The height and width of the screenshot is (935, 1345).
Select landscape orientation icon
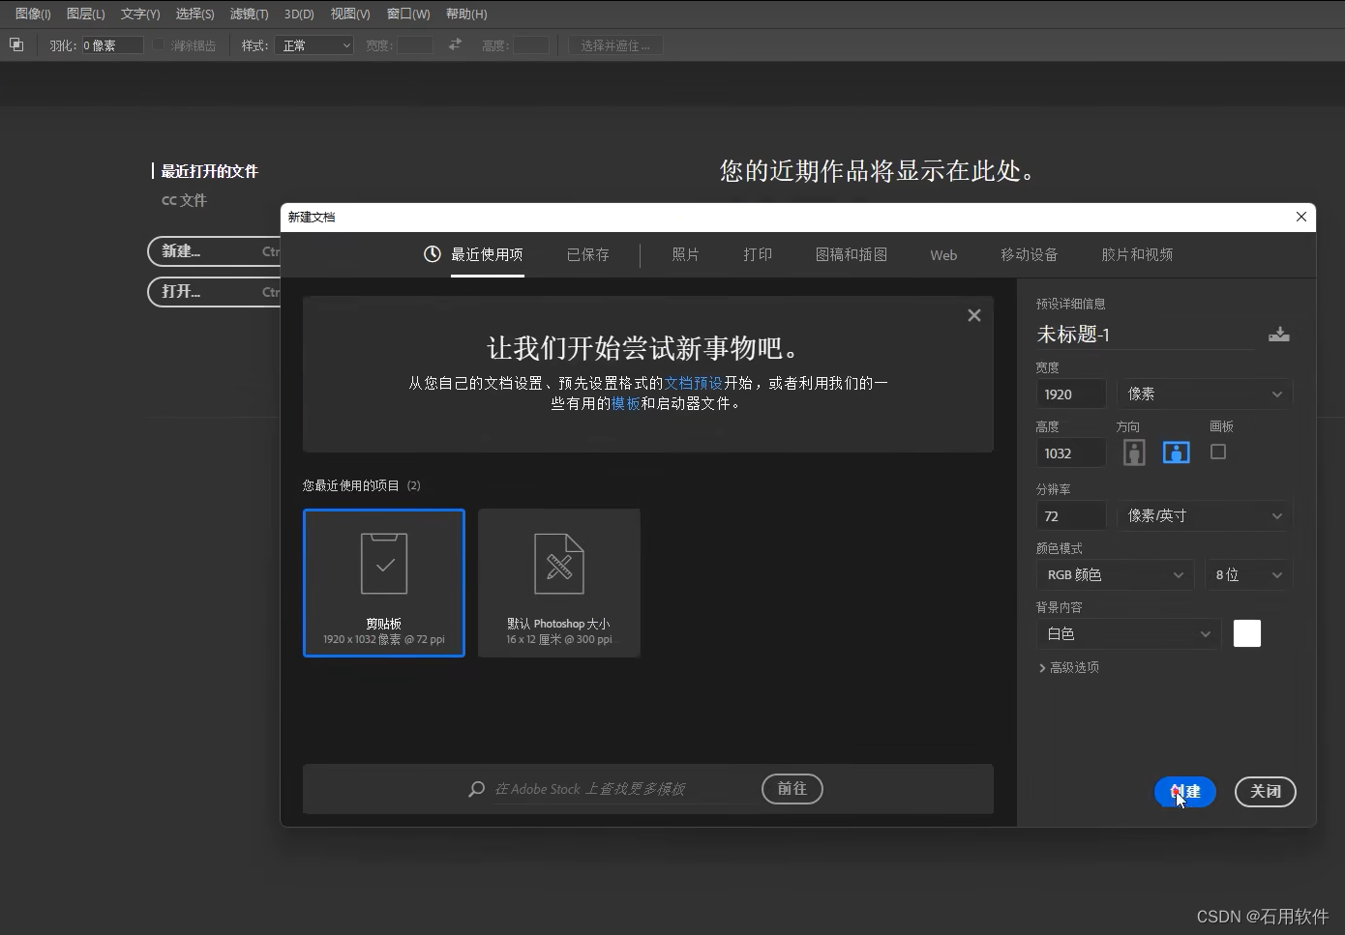(x=1176, y=453)
